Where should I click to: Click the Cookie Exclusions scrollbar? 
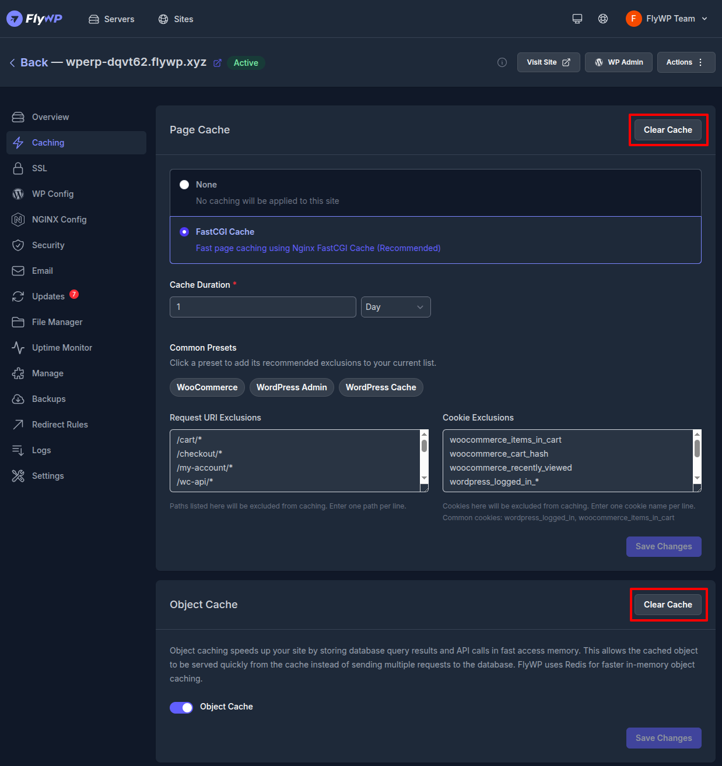click(x=697, y=457)
